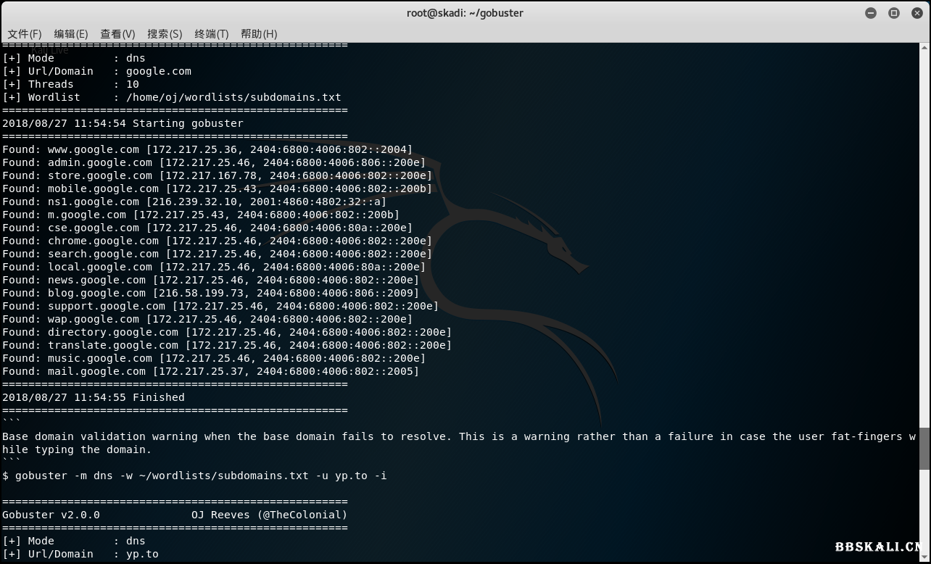Click the ns1.google.com found entry
This screenshot has height=564, width=931.
(194, 202)
